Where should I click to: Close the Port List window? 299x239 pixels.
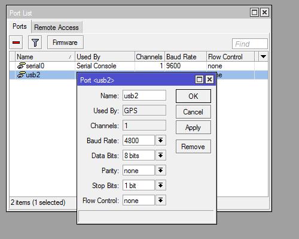pyautogui.click(x=264, y=13)
